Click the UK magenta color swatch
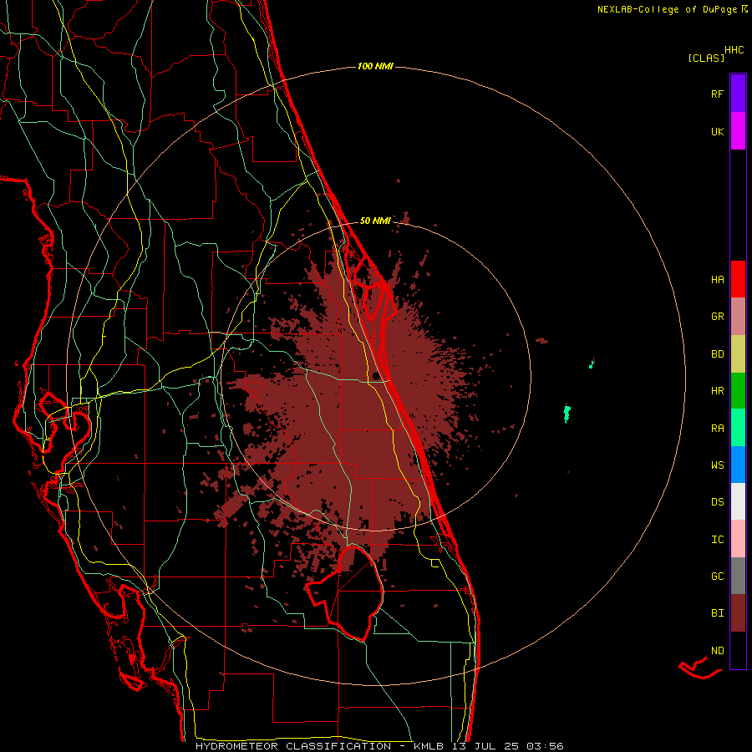The image size is (752, 752). point(738,131)
